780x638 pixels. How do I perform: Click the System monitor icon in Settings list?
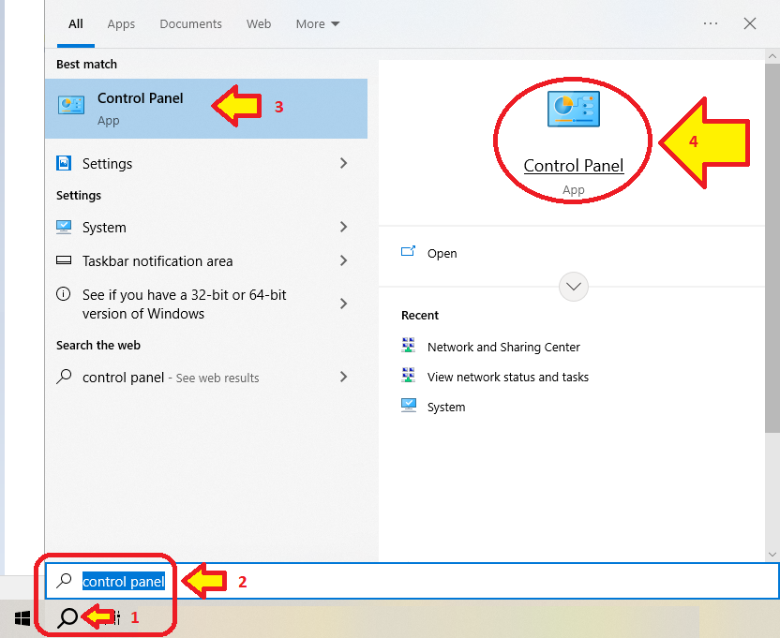64,227
